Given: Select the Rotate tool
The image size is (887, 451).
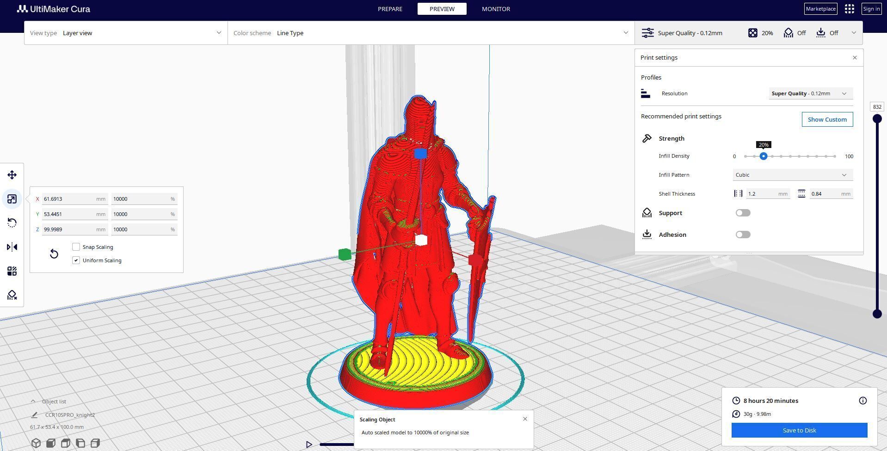Looking at the screenshot, I should 12,223.
